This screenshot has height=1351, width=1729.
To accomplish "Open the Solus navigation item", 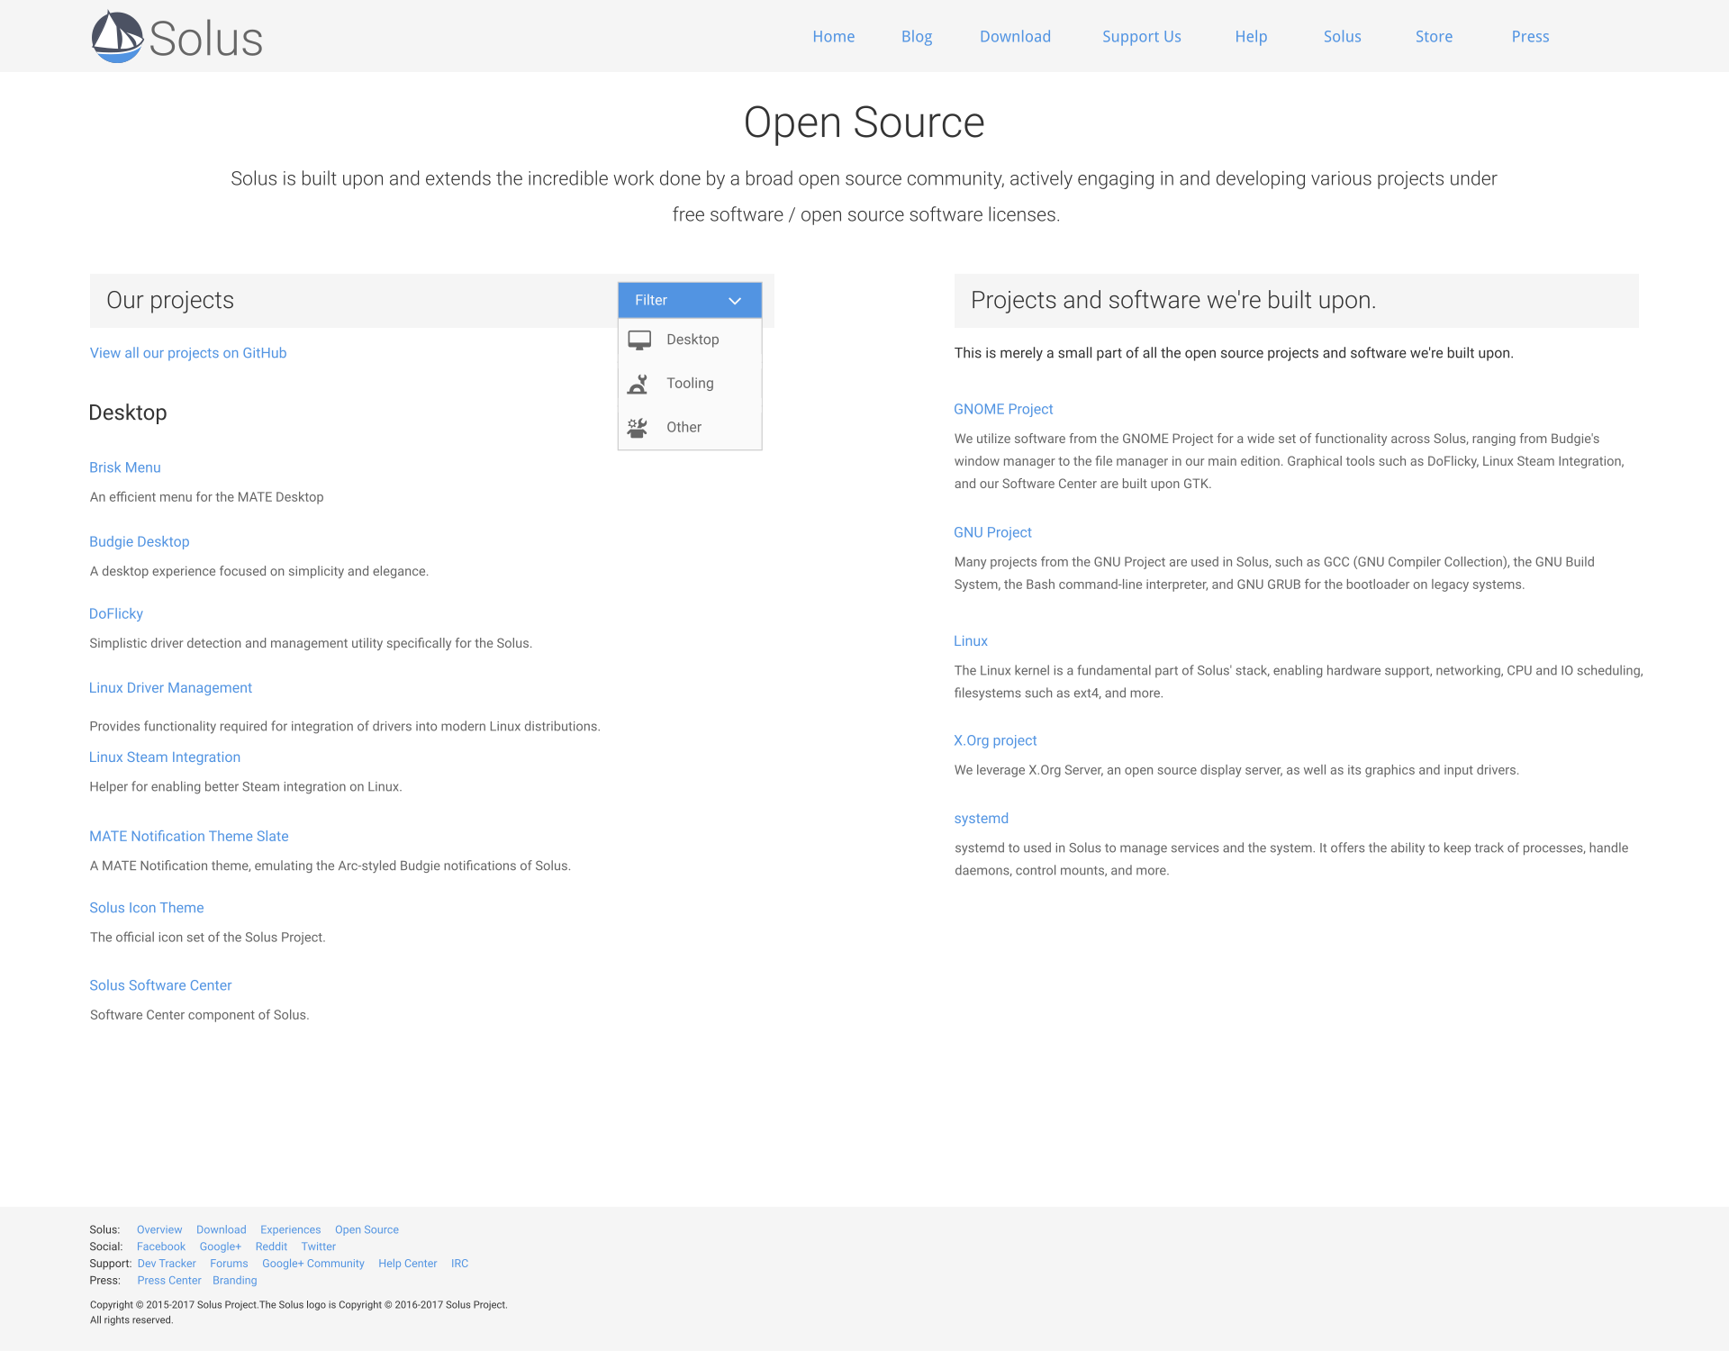I will 1342,37.
